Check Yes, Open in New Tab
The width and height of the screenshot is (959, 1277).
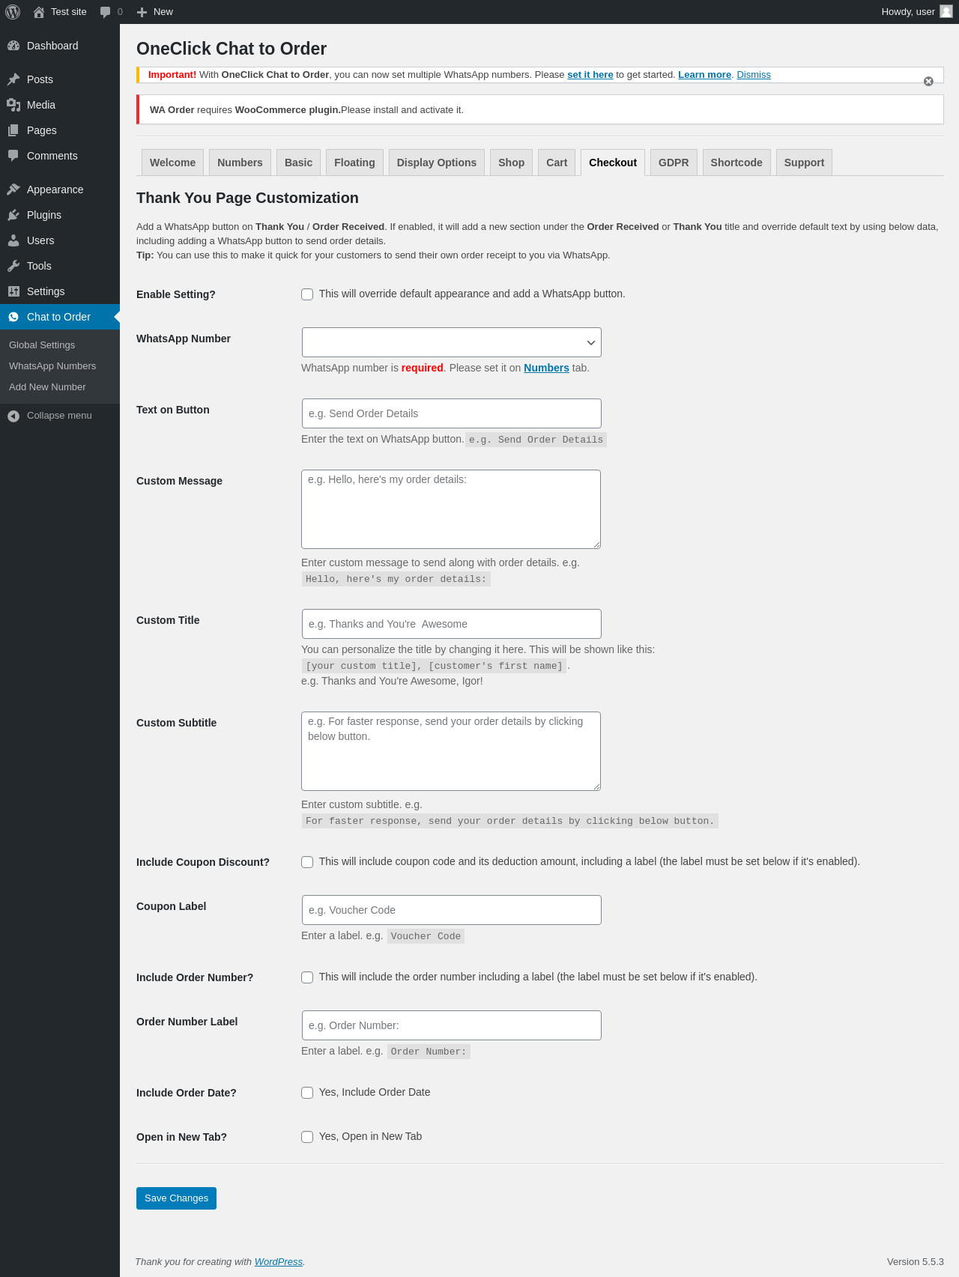(x=307, y=1137)
